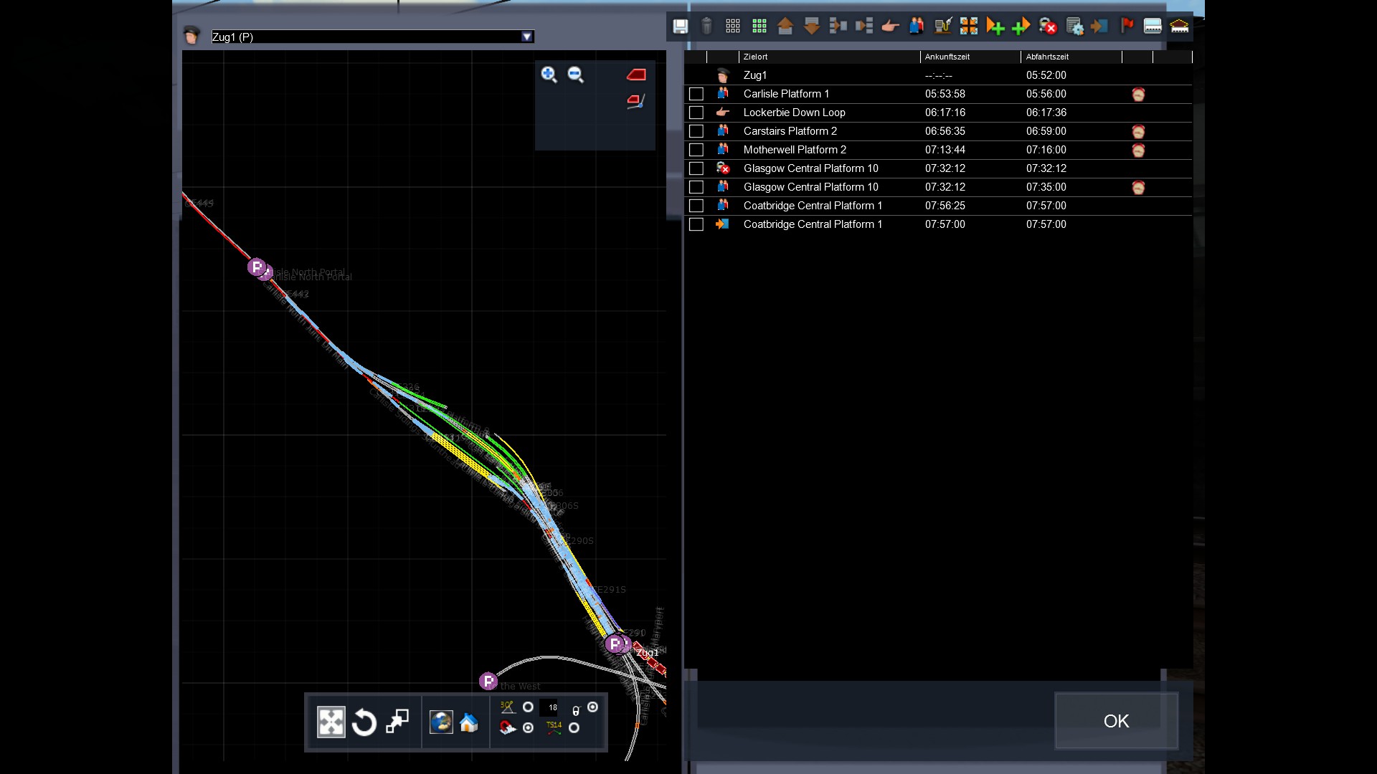Tick checkbox for Lockerbie Down Loop
This screenshot has width=1377, height=774.
(696, 113)
